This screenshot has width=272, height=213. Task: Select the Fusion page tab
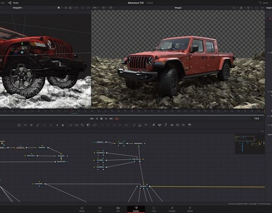(136, 209)
